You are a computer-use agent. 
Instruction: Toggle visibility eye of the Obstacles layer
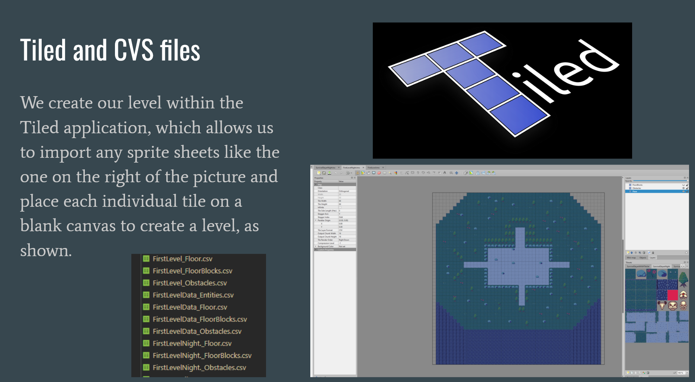pos(683,188)
